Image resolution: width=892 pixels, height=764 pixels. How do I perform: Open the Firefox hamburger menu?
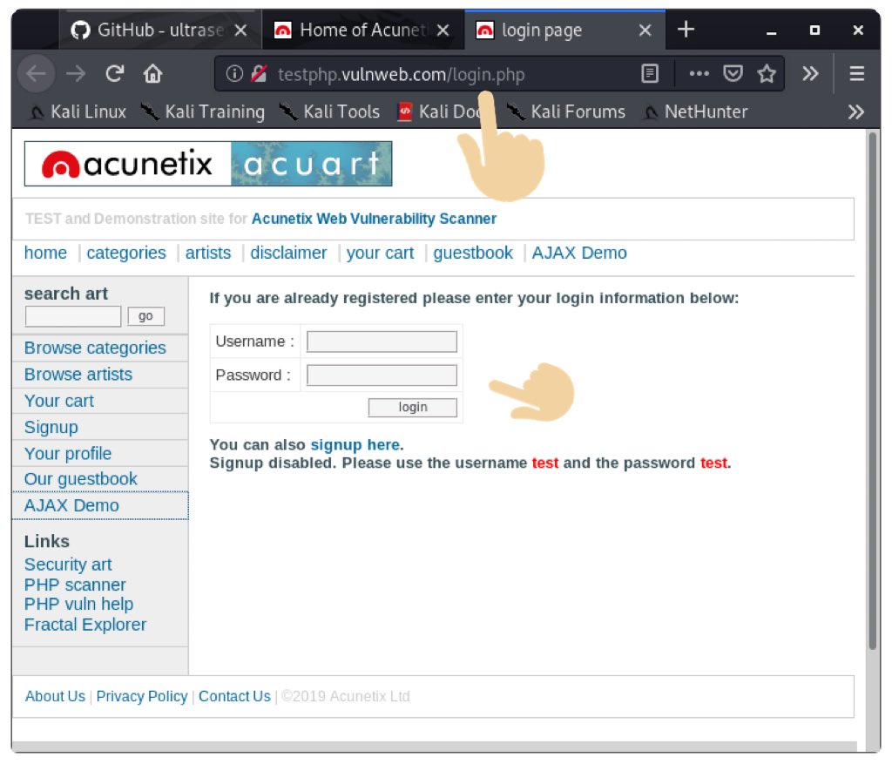pyautogui.click(x=857, y=73)
